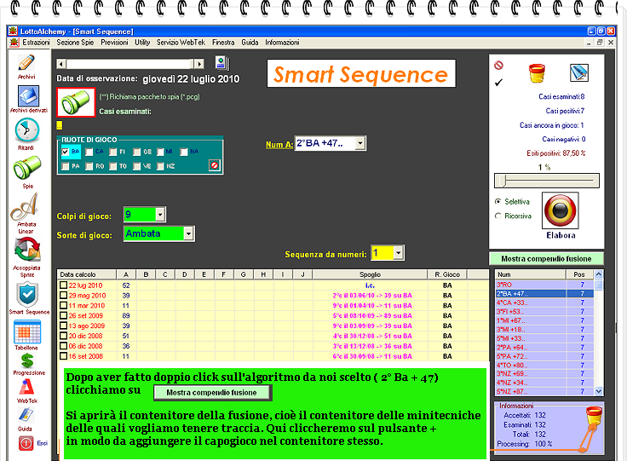Open the Guida sidebar icon

coord(26,415)
